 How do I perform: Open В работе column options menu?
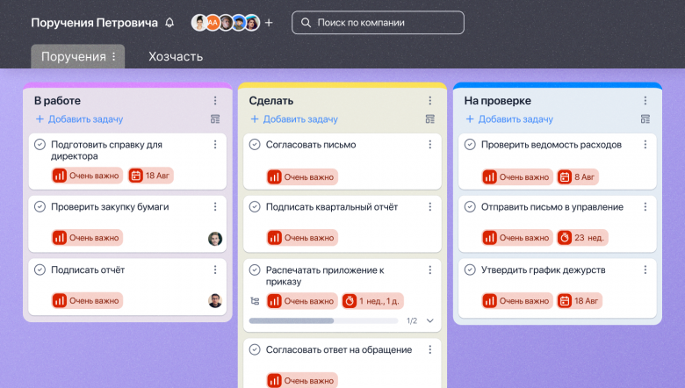[215, 101]
